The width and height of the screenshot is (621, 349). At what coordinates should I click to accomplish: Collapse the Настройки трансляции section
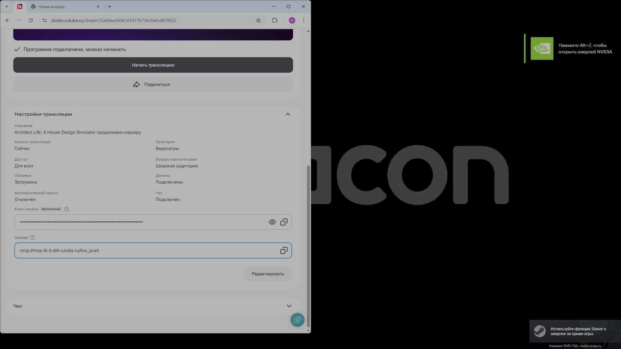click(288, 114)
